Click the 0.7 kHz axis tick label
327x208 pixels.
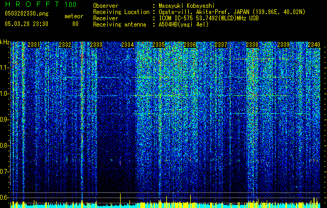click(x=5, y=172)
